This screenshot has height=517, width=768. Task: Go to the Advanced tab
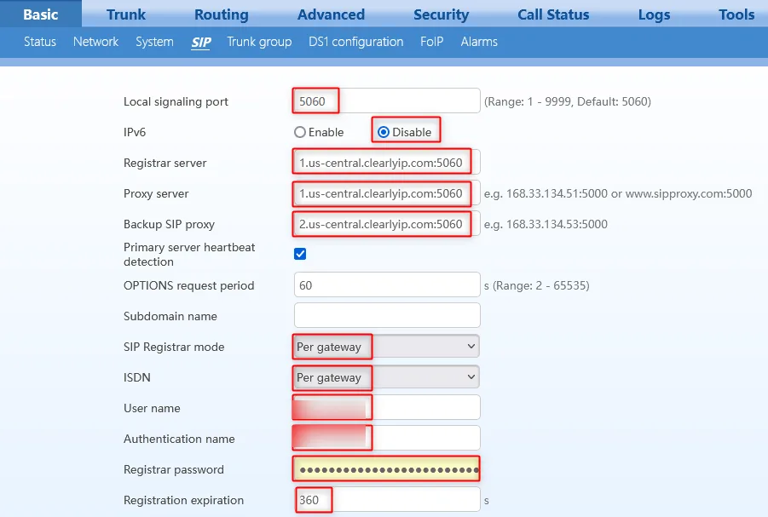[331, 14]
